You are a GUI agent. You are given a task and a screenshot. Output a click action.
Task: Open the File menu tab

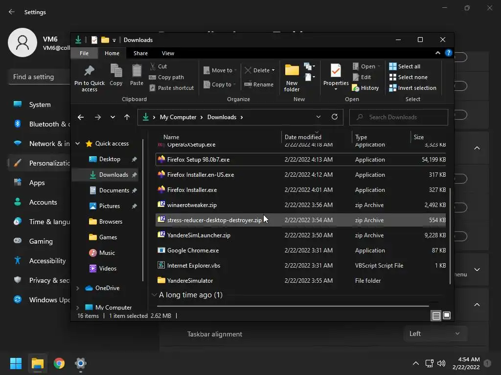point(84,53)
